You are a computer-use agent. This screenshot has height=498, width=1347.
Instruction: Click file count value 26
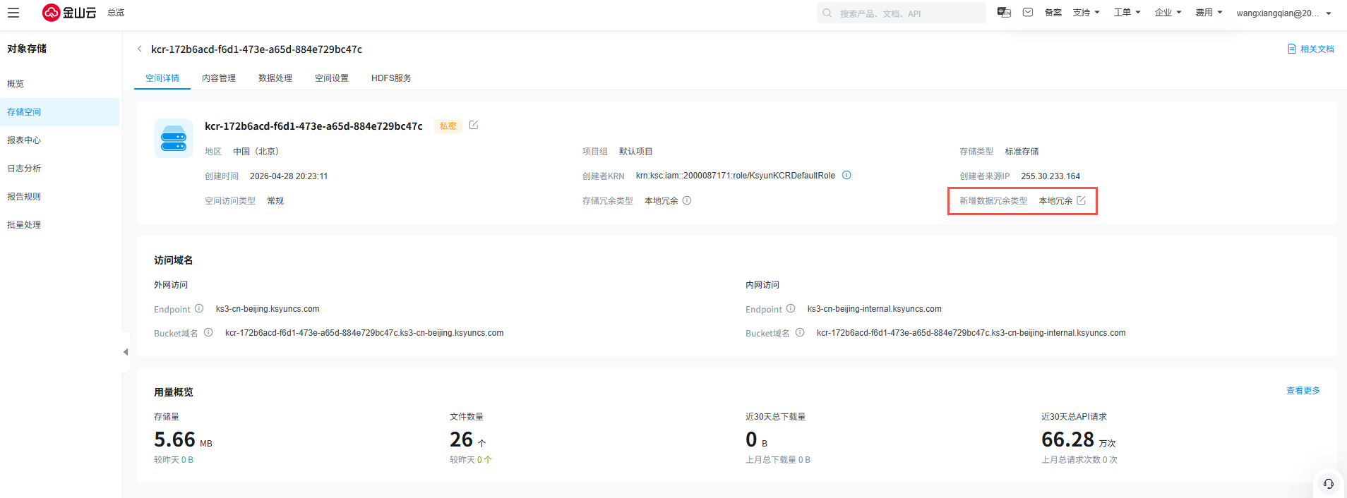point(461,439)
